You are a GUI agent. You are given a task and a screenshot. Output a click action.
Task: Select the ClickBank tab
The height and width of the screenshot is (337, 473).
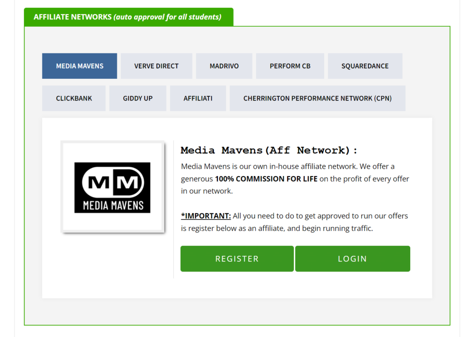(x=74, y=98)
